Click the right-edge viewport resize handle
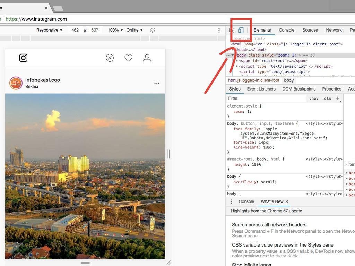Screen dimensions: 355x266 coord(169,154)
